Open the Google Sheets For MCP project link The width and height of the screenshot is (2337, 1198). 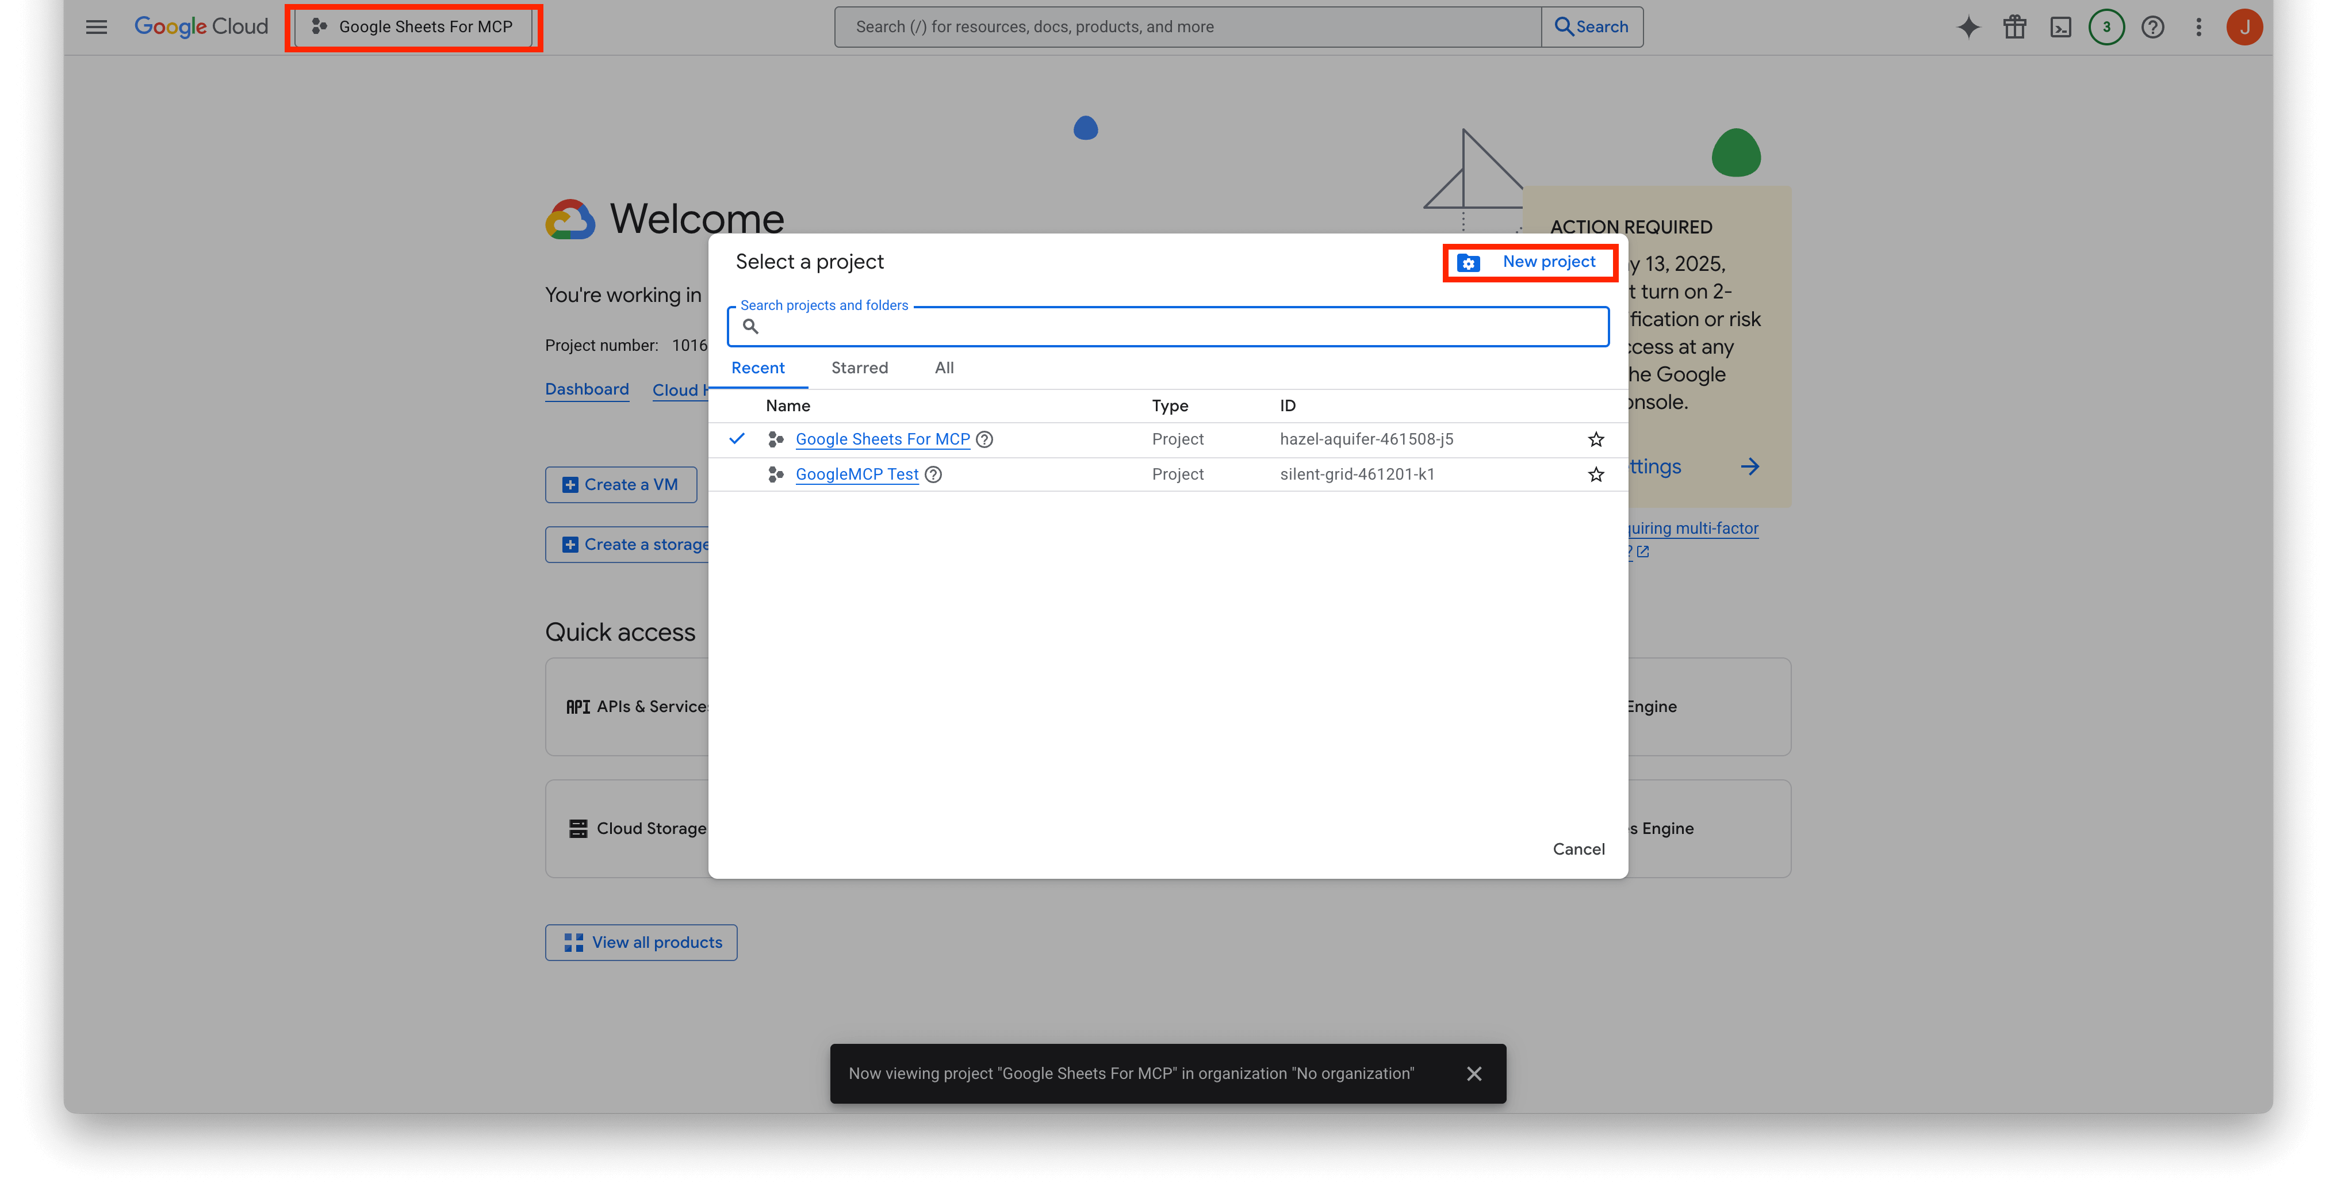pyautogui.click(x=882, y=439)
